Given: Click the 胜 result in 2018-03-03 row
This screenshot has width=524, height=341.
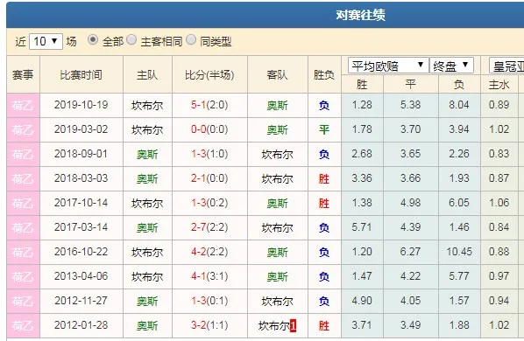Looking at the screenshot, I should click(324, 178).
